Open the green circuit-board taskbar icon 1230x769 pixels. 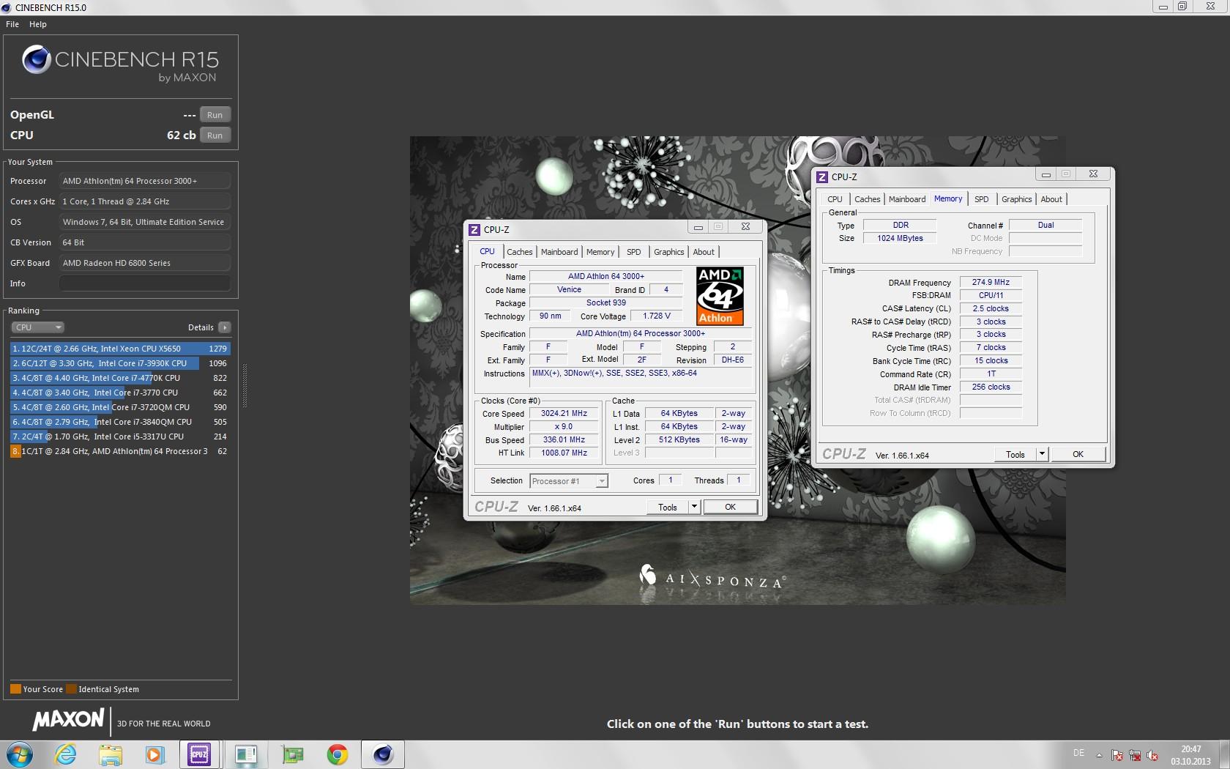coord(292,754)
